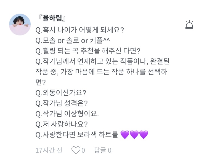Select the 모솔 or 솔로 or 커플 line
The image size is (207, 164).
point(73,40)
